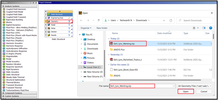
Task: Select the ANSYS Pics folder
Action: [x=117, y=50]
